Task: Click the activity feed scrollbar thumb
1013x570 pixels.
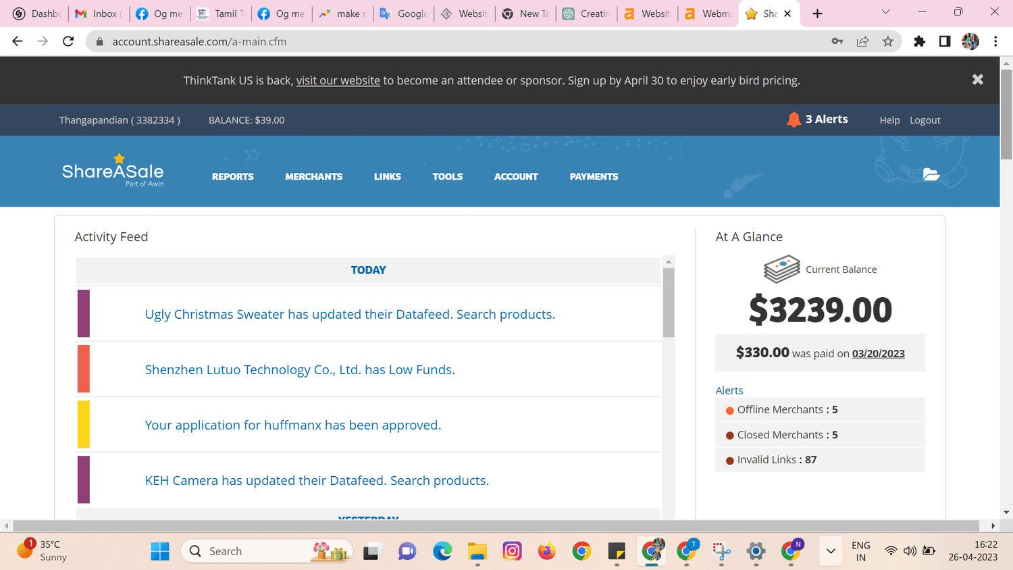Action: pyautogui.click(x=669, y=303)
